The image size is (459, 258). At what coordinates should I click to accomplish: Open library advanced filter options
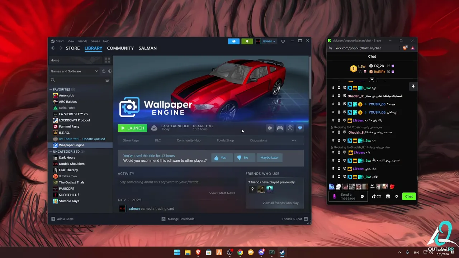107,80
